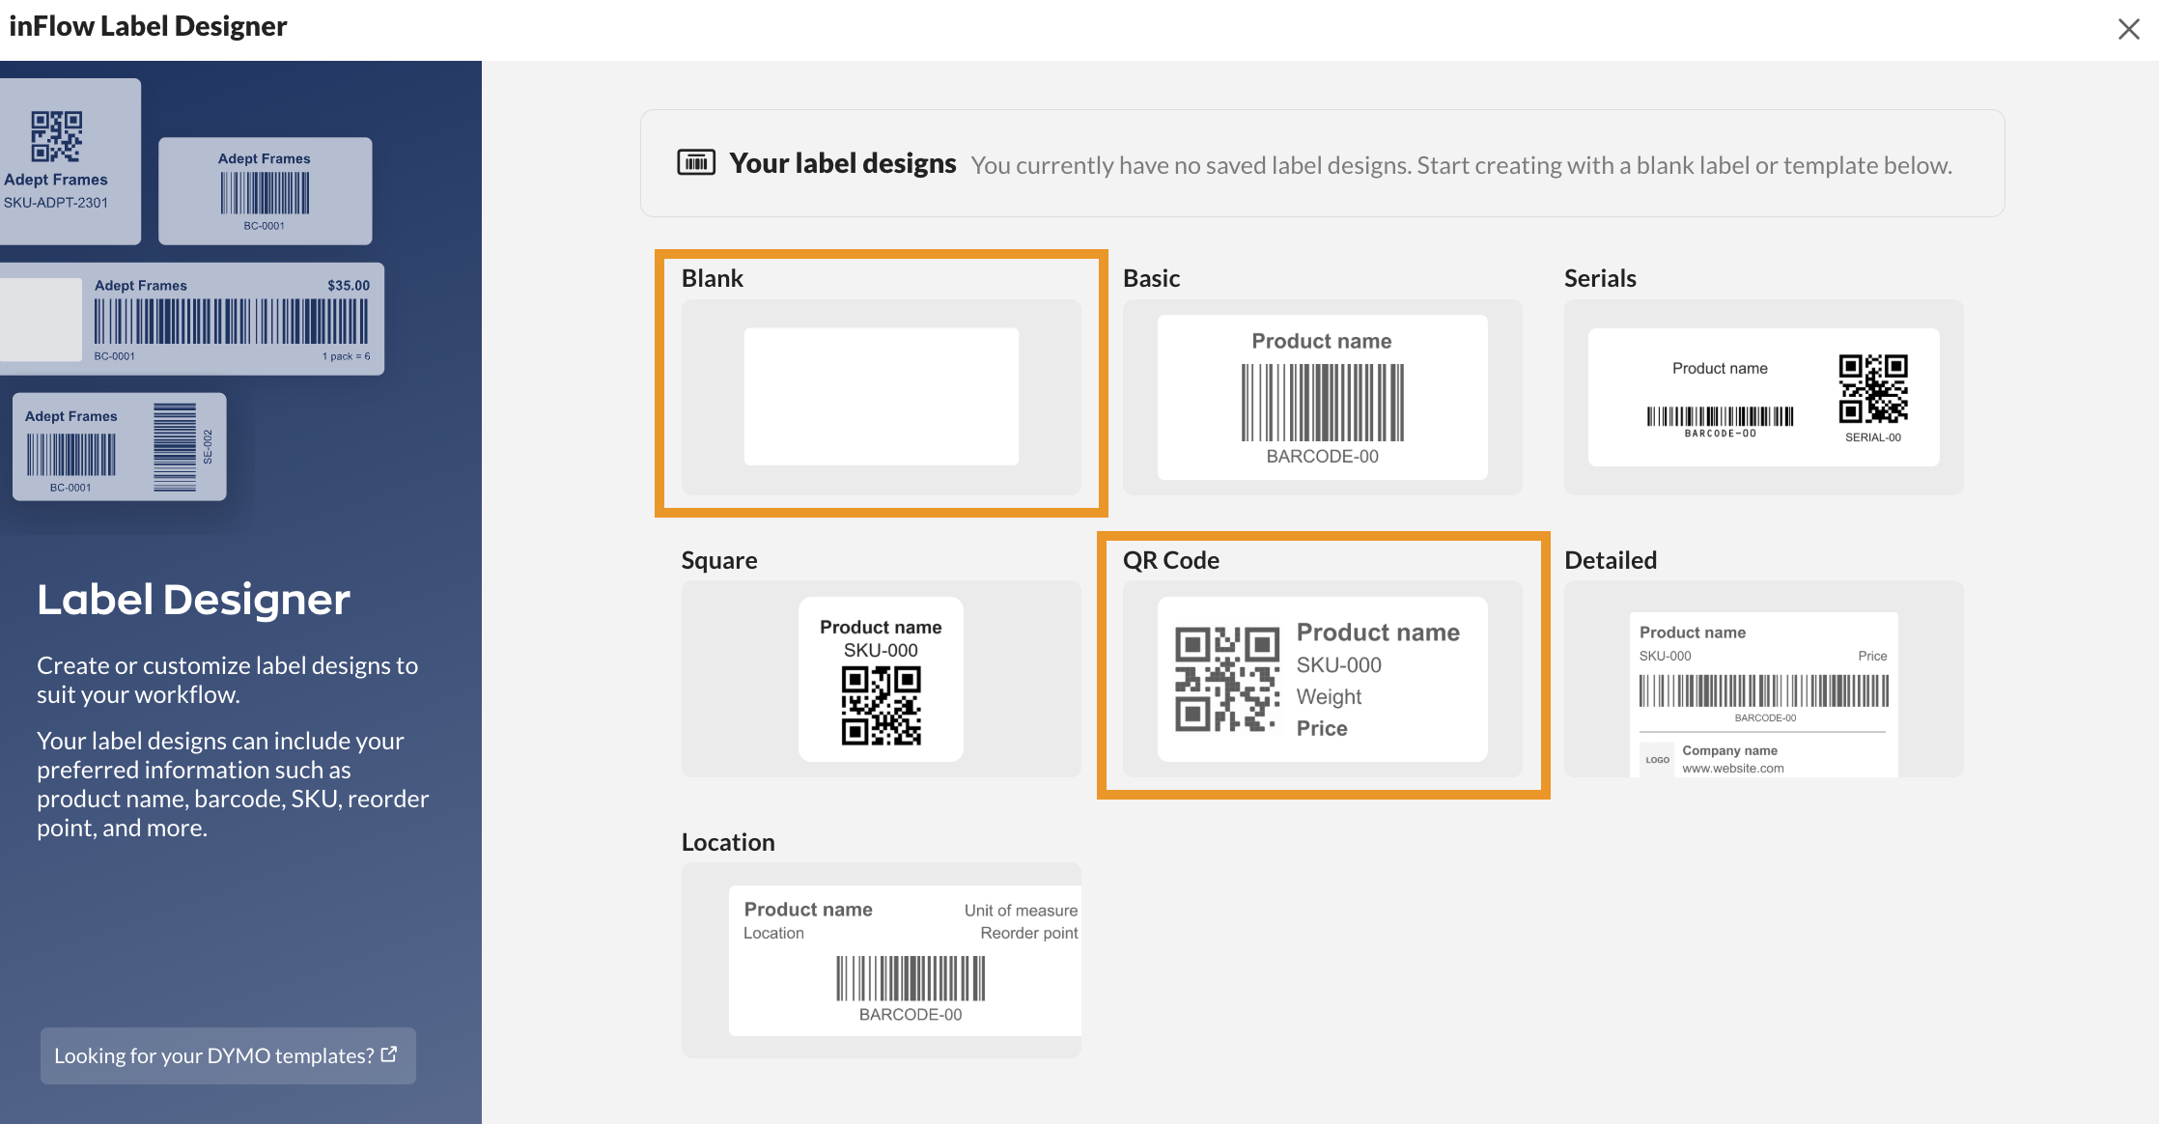Close the inFlow Label Designer window

click(x=2128, y=29)
